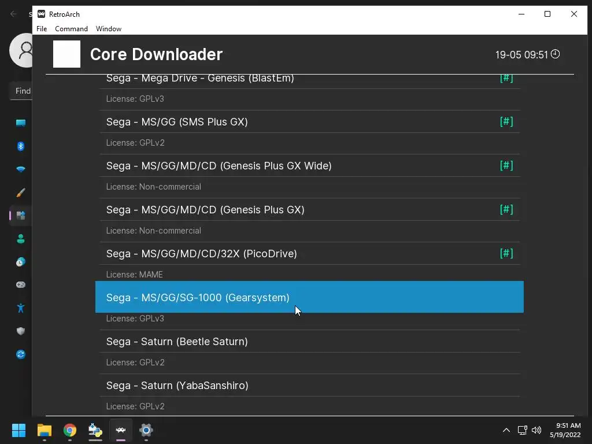Click [#] marker on Genesis Plus GX row
Screen dimensions: 592x444
[x=506, y=209]
